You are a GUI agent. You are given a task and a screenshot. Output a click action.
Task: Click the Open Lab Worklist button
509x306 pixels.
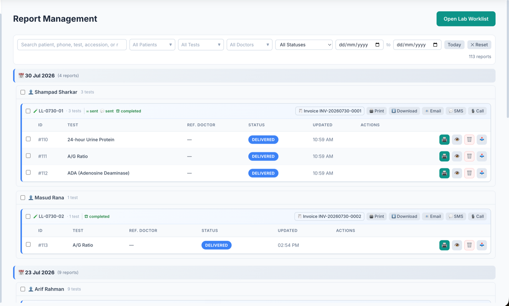[466, 19]
